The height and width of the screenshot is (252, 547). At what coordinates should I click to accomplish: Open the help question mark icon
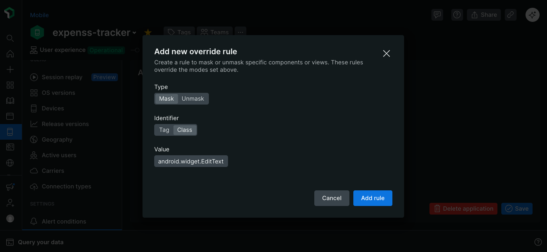tap(457, 15)
